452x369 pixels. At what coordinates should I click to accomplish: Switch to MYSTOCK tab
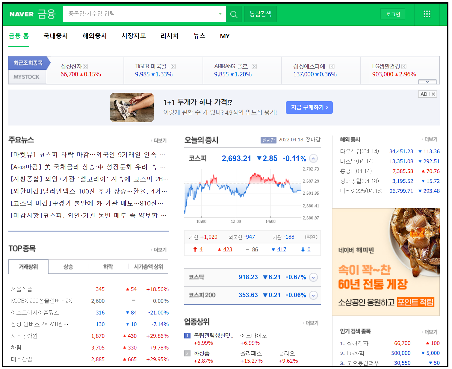coord(27,77)
